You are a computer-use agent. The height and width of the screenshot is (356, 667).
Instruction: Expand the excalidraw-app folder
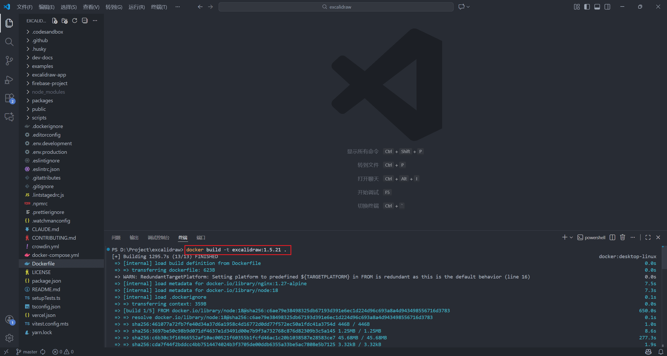click(x=49, y=75)
